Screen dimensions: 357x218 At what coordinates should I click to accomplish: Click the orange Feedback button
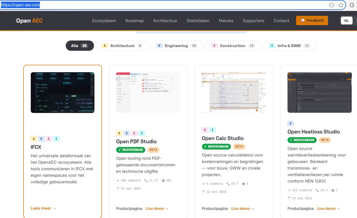[312, 20]
